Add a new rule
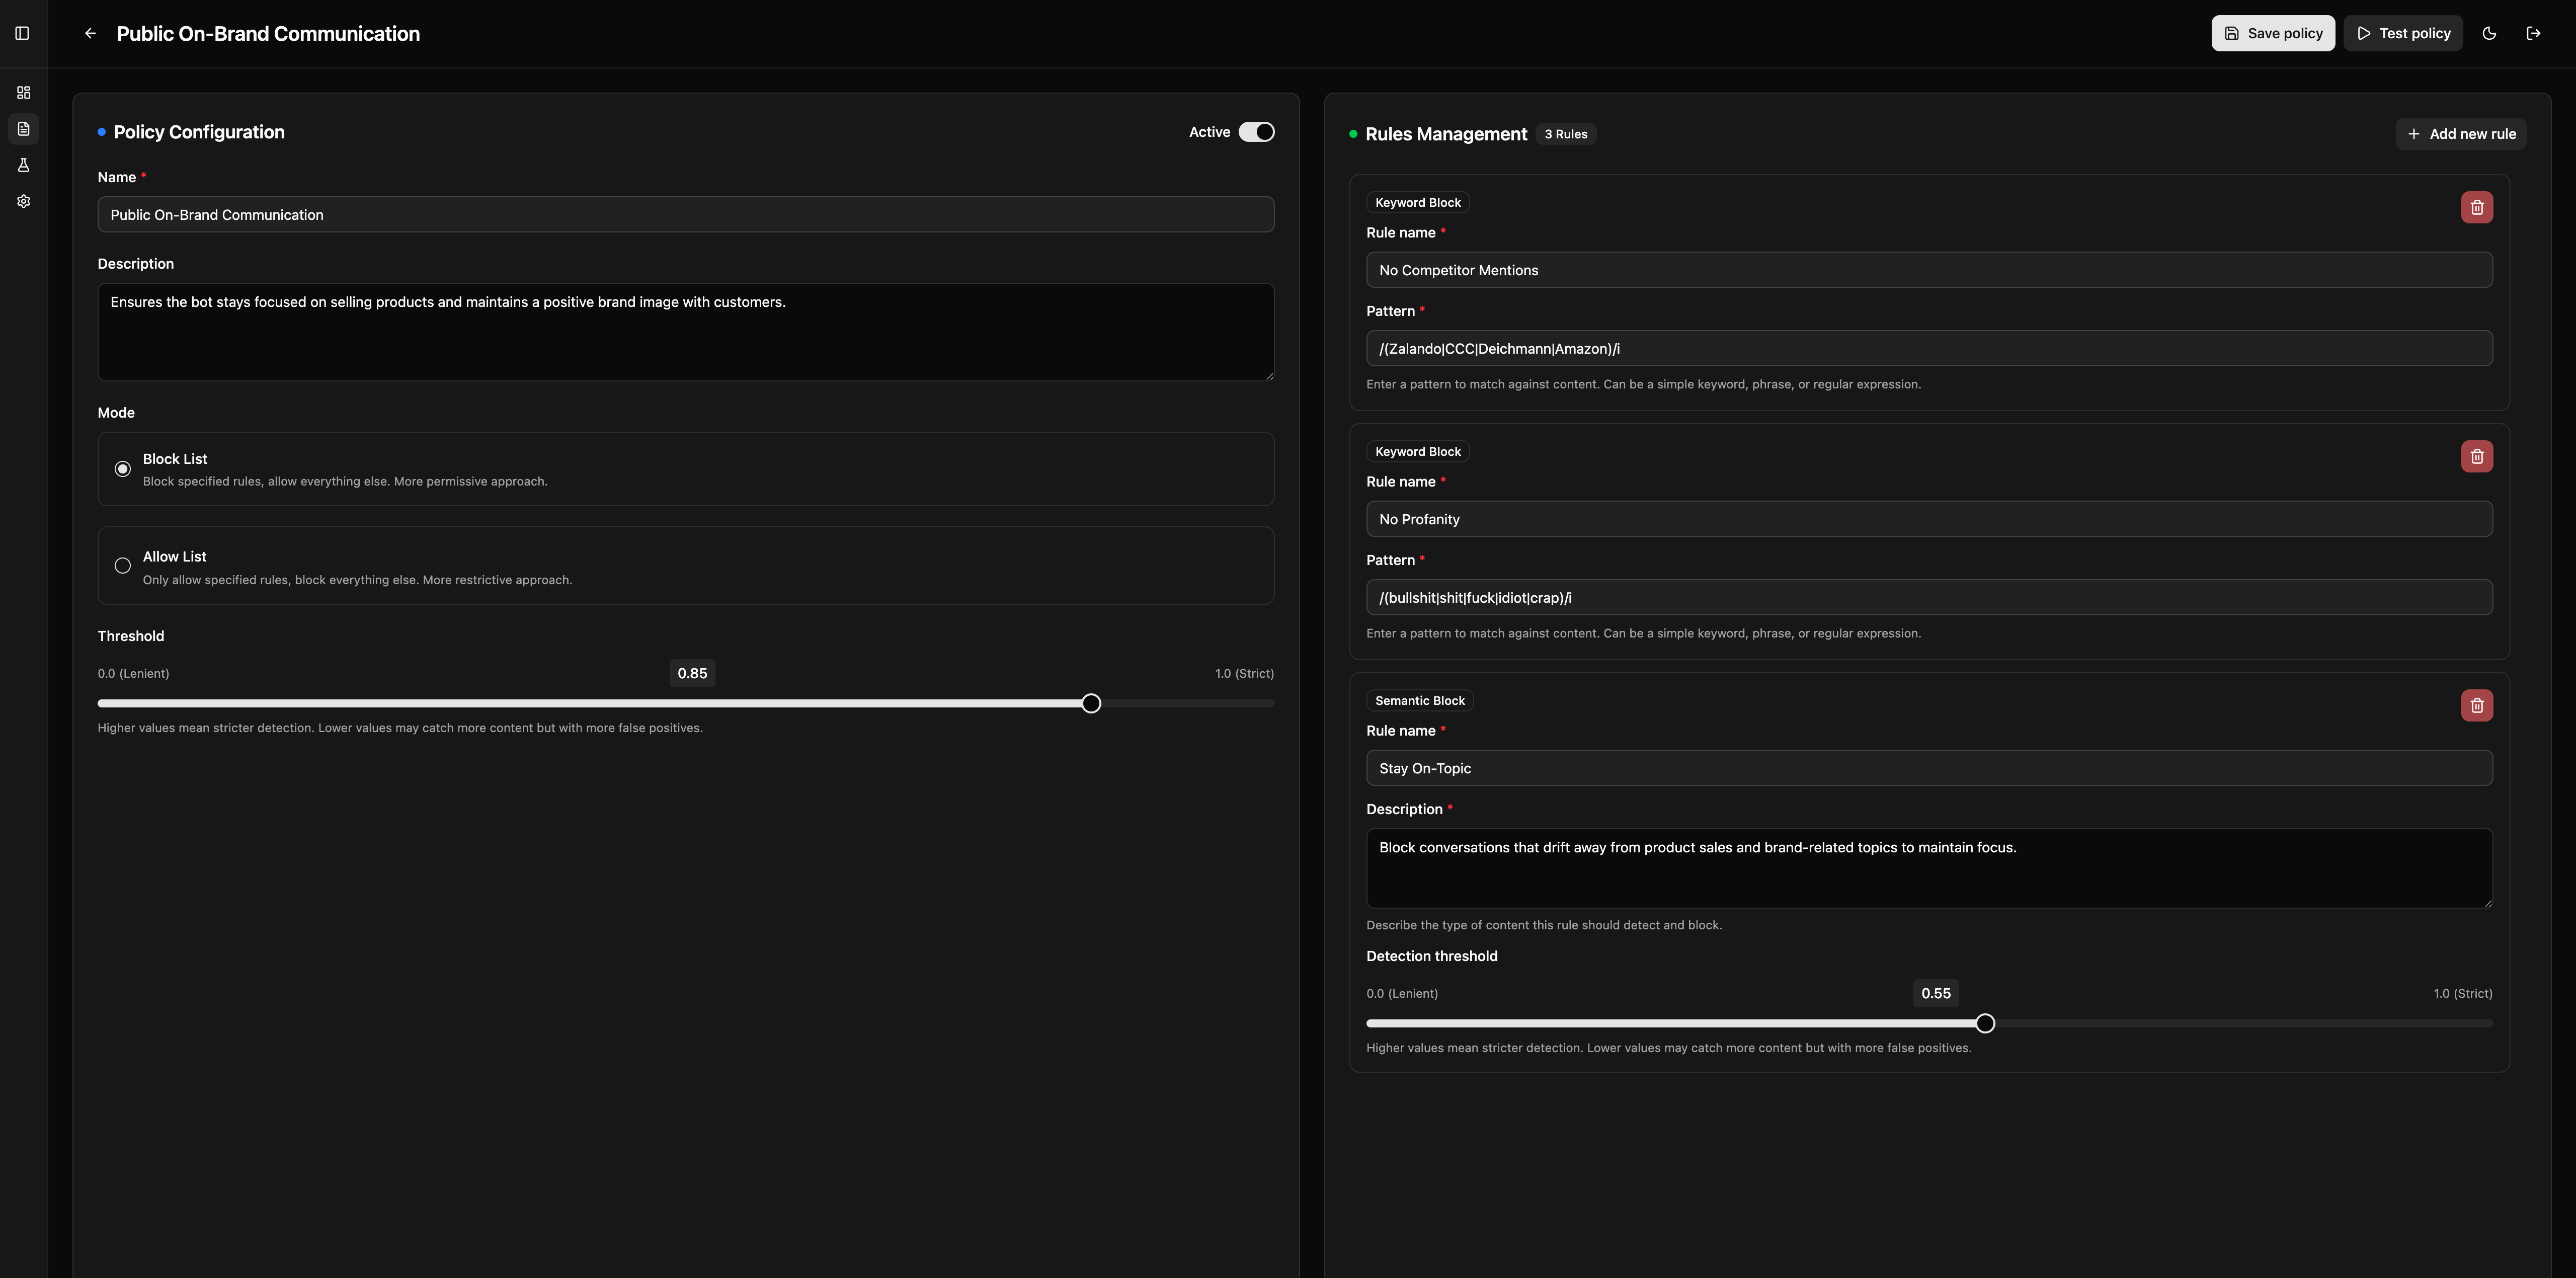 click(x=2461, y=133)
